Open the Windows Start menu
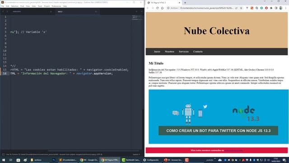 pos(3,160)
